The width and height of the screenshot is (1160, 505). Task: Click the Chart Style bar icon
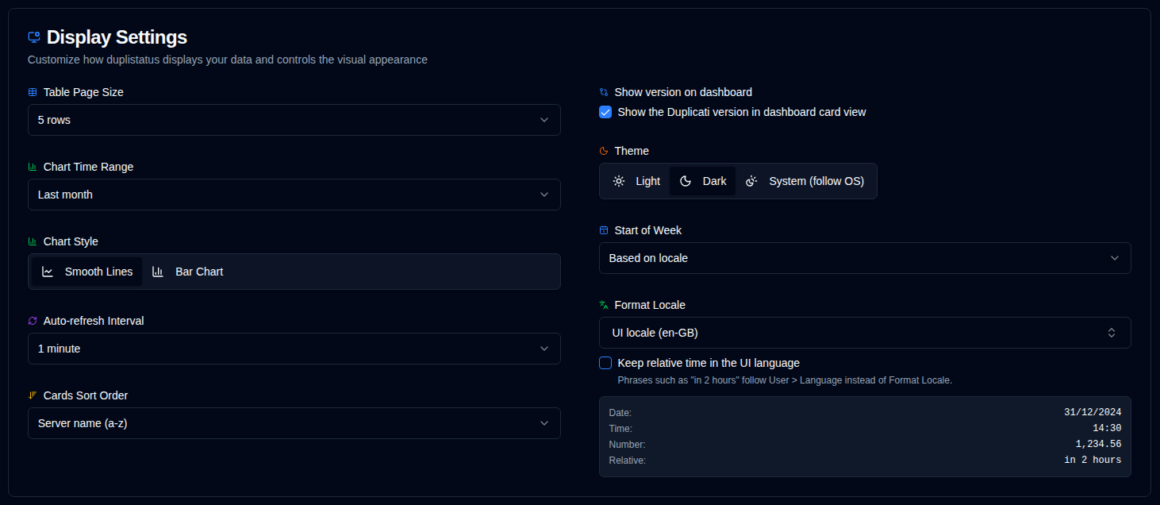pos(33,241)
